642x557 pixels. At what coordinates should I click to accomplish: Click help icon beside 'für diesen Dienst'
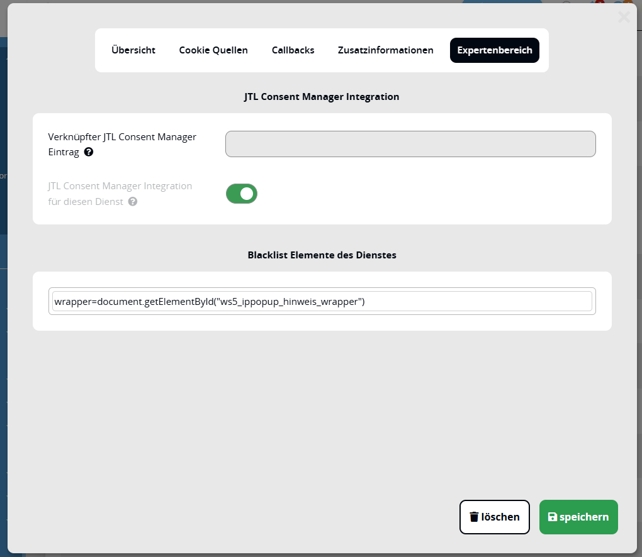[x=133, y=202]
